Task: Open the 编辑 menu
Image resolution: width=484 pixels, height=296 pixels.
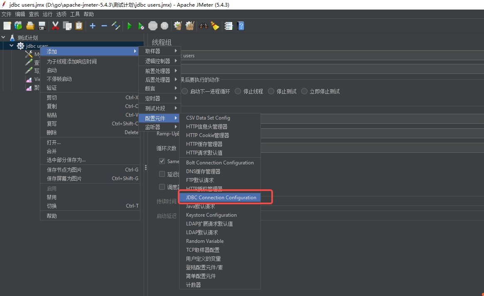Action: coord(20,14)
